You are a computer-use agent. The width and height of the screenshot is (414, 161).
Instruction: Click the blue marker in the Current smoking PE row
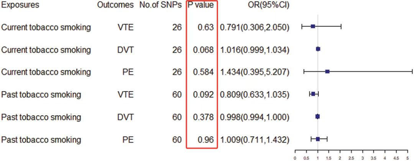point(327,71)
